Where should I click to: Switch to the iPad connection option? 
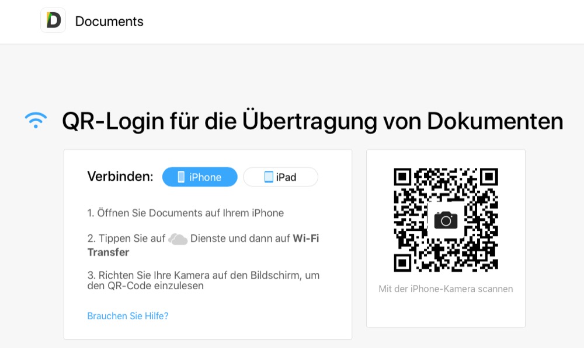[280, 177]
